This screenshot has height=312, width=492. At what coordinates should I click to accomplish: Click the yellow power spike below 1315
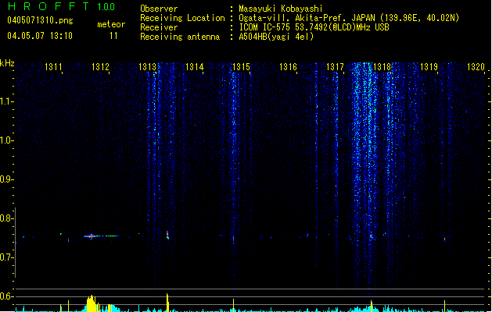233,305
